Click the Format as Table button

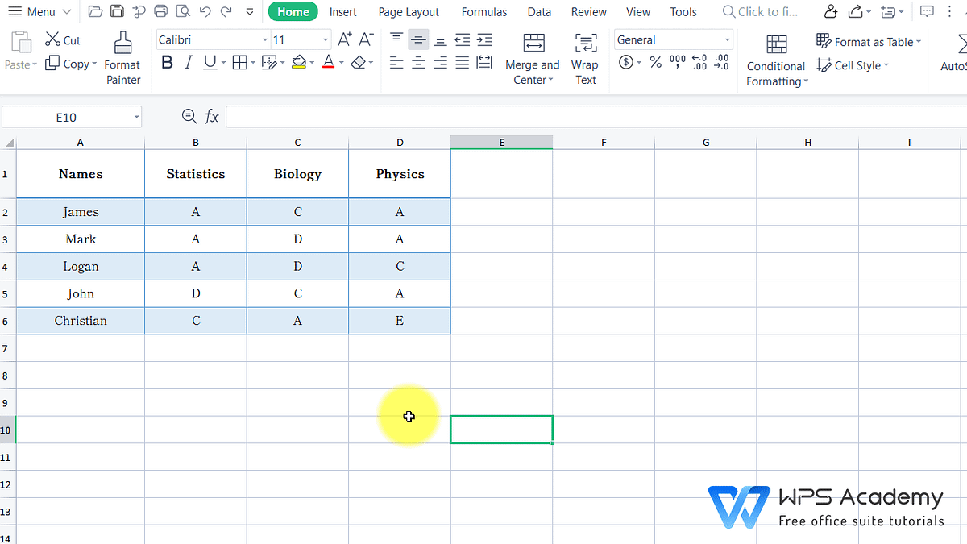869,41
